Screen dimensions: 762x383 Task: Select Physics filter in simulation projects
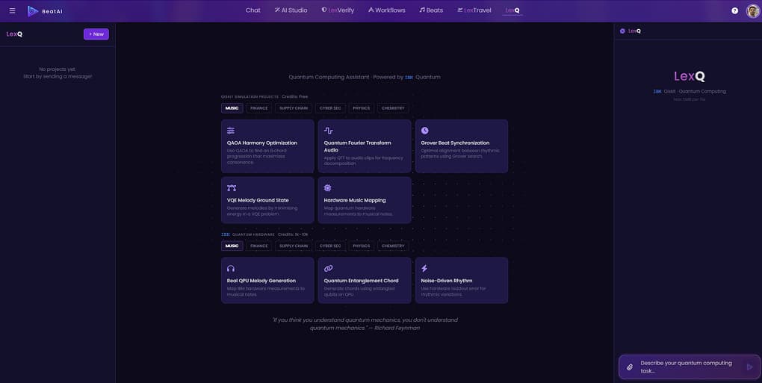[x=361, y=108]
